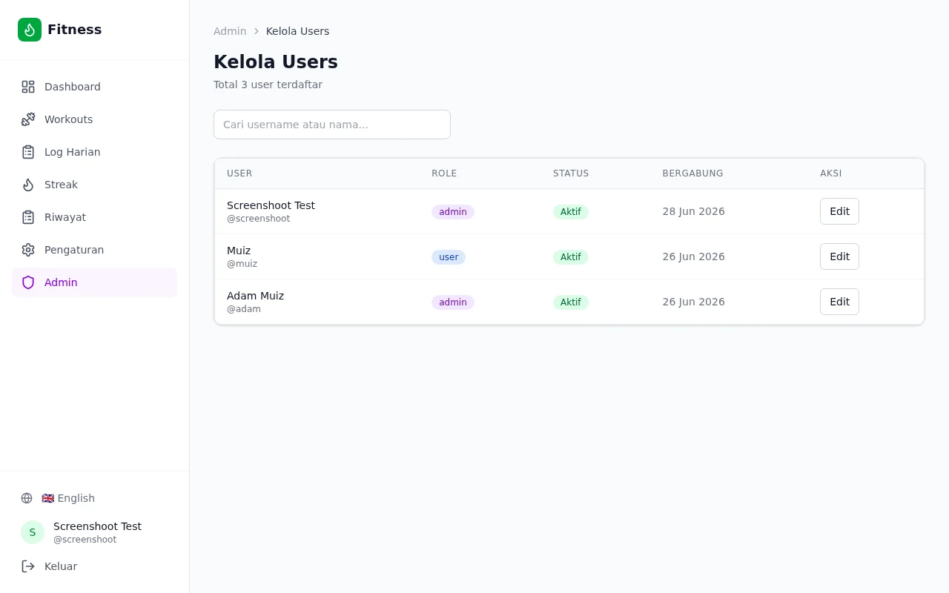Viewport: 949px width, 593px height.
Task: Open Pengaturan settings page
Action: click(94, 250)
